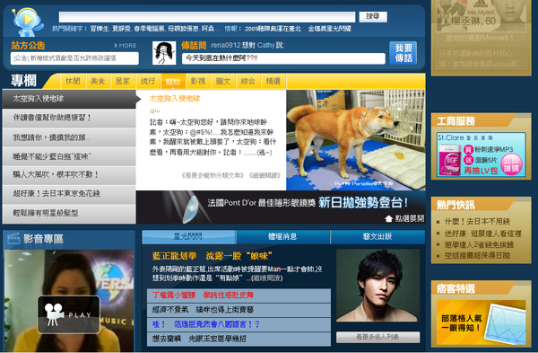Select the 睡覺不能少要自拖 list row
The height and width of the screenshot is (353, 538).
[69, 156]
